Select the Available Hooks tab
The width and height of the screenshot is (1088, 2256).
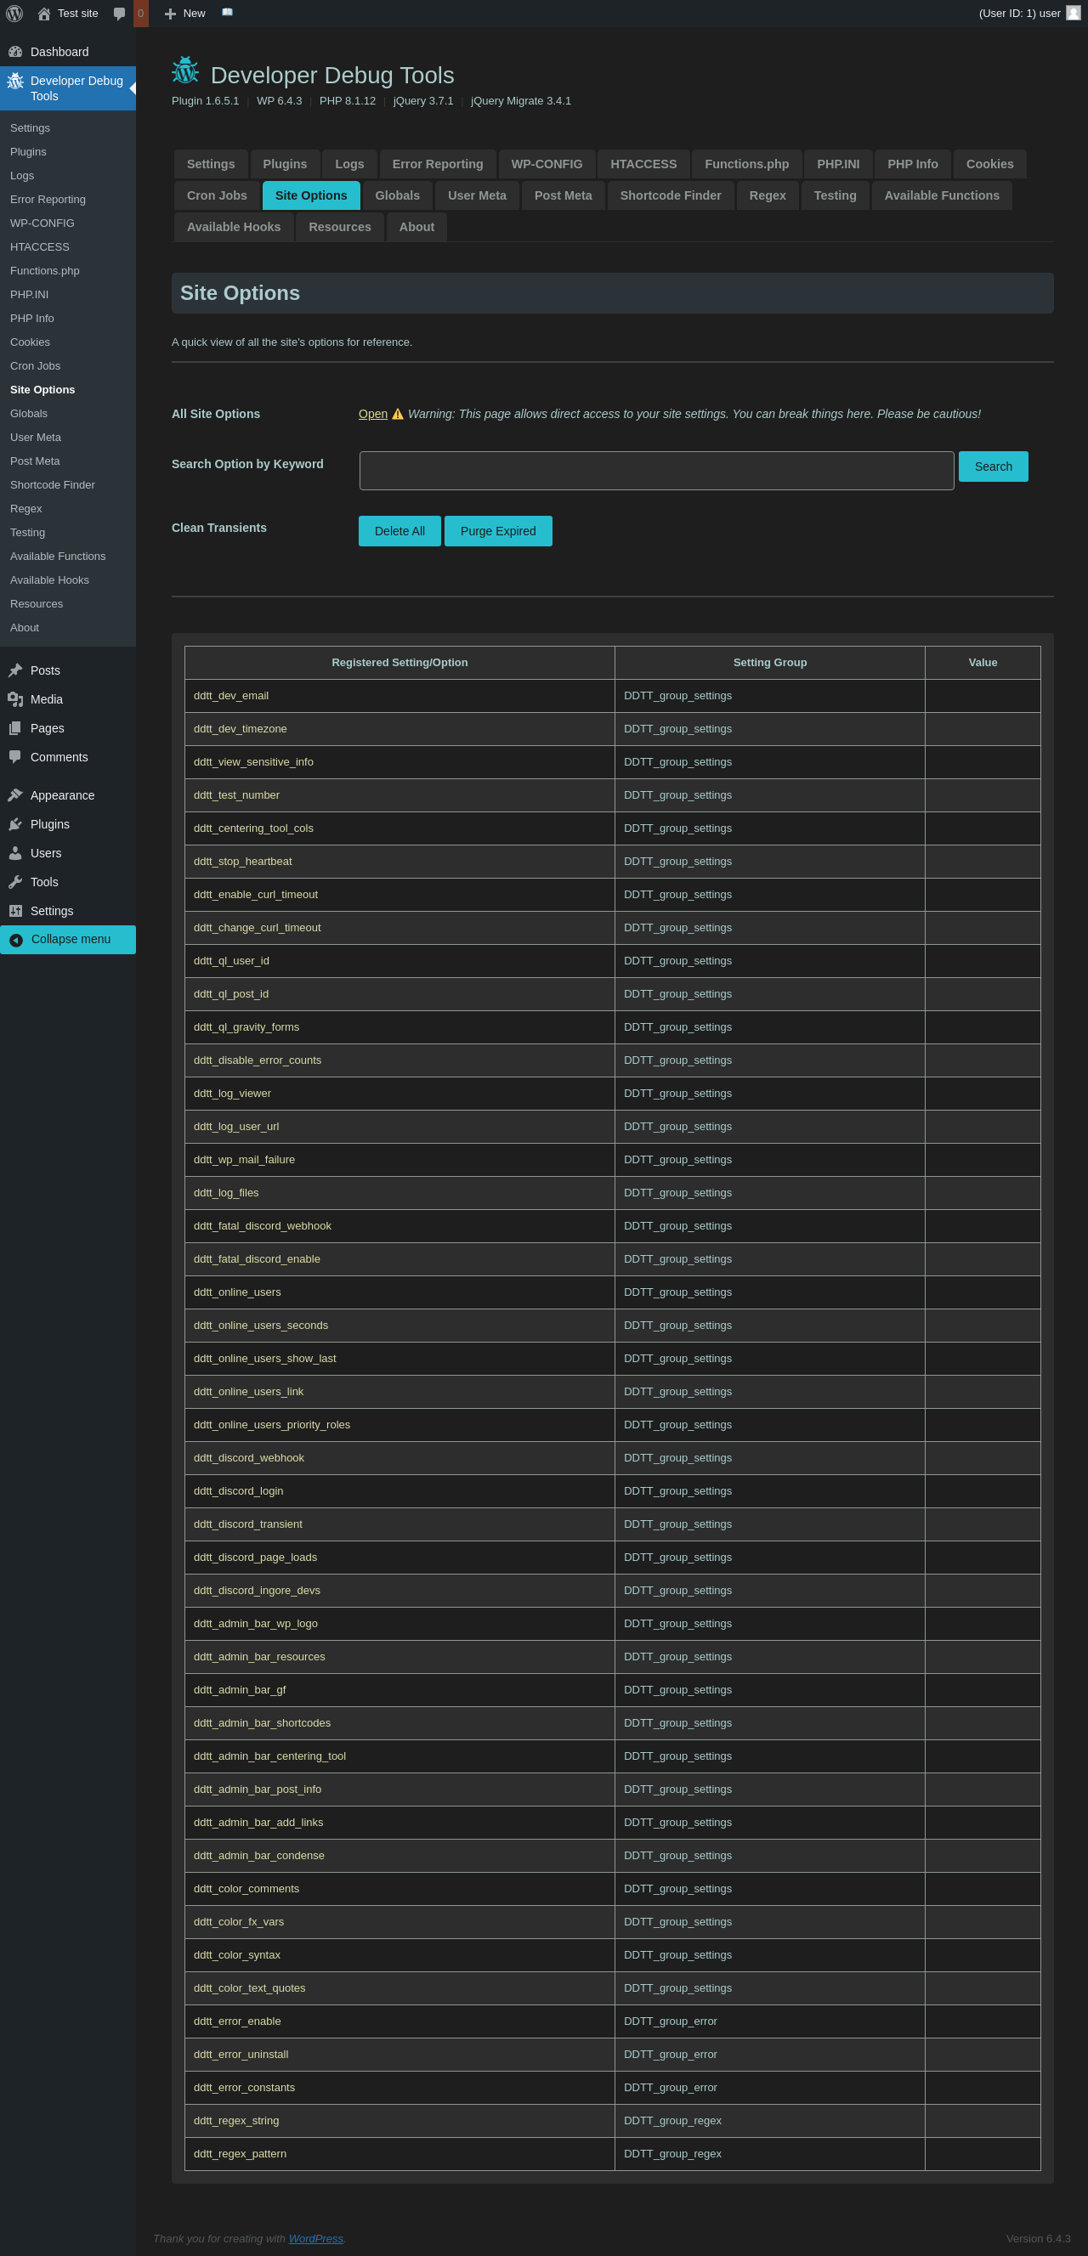233,227
